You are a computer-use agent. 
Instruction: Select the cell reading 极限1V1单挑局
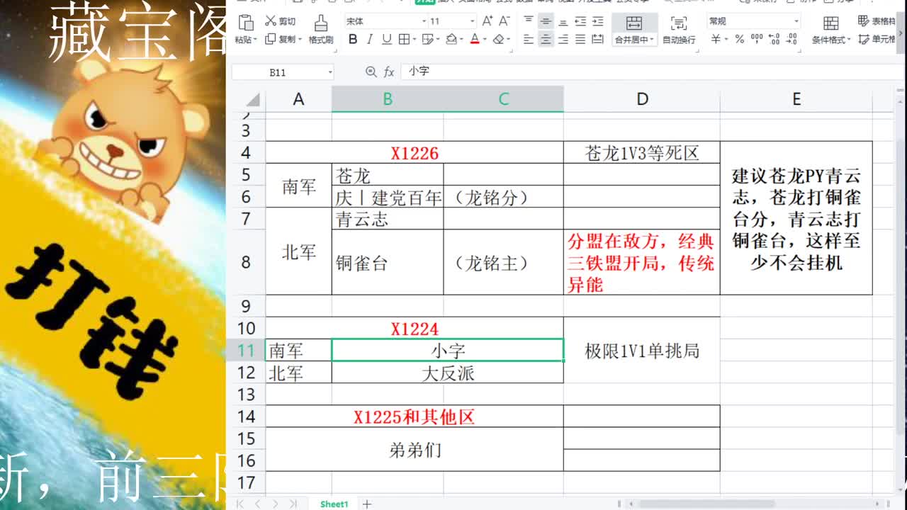click(642, 350)
